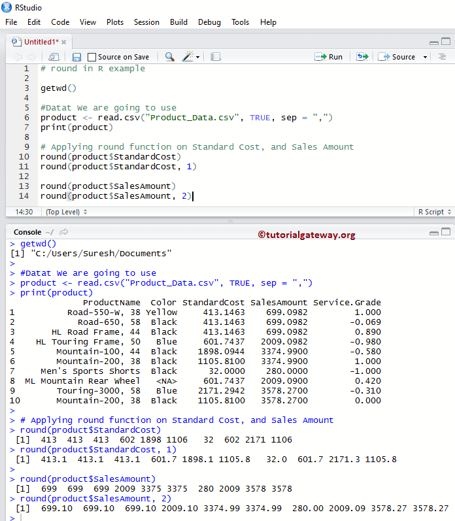
Task: Click the Service.Grade column header in console
Action: pyautogui.click(x=346, y=303)
